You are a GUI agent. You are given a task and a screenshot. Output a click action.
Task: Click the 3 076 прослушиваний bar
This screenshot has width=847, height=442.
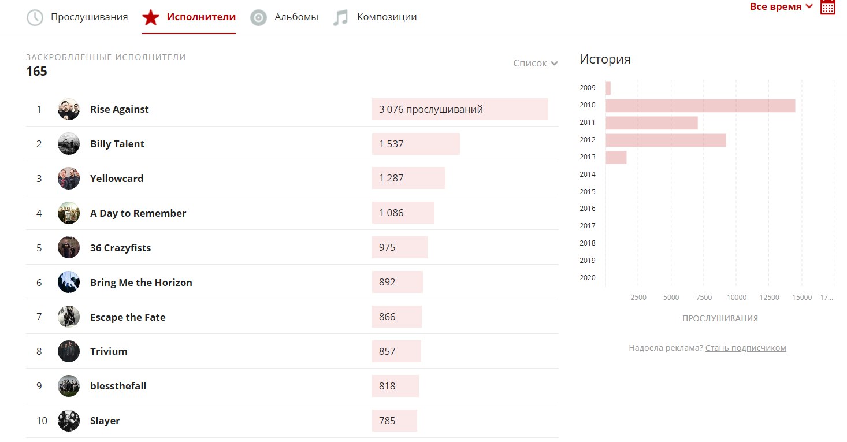(x=460, y=109)
